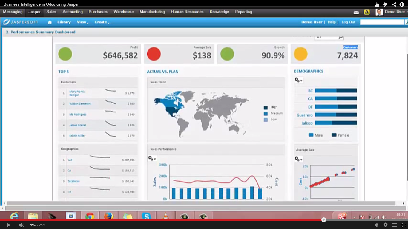Open the video info icon
Screen dimensions: 408x229
click(x=402, y=4)
